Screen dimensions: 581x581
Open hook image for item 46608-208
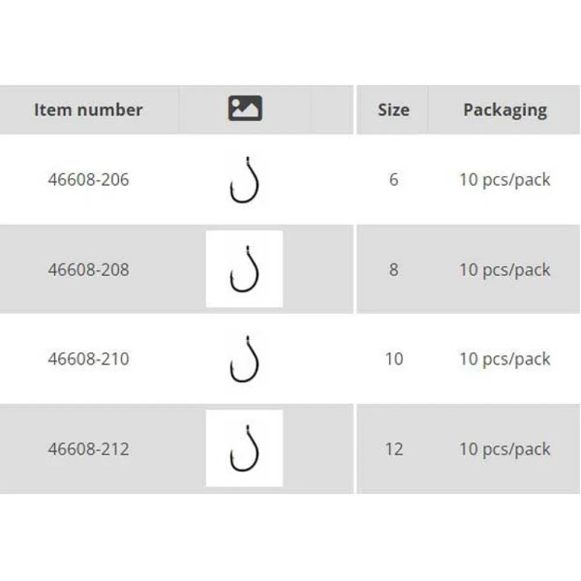[244, 269]
